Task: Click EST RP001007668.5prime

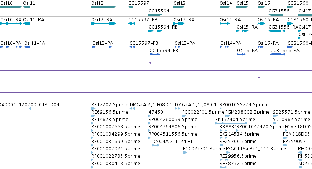Action: (115, 127)
